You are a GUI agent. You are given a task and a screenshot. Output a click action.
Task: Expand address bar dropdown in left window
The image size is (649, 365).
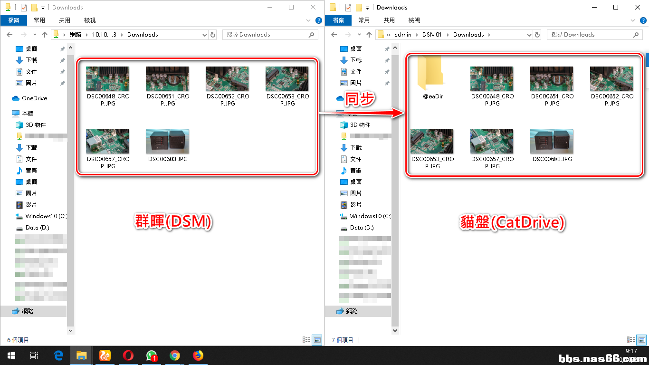click(205, 35)
